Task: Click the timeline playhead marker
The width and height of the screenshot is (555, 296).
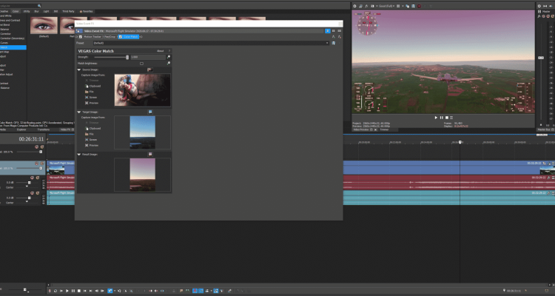Action: 460,142
